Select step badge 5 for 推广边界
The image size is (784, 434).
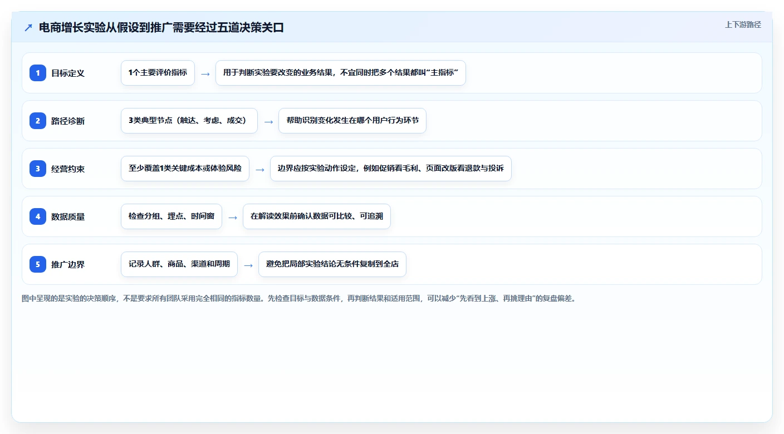pos(38,264)
